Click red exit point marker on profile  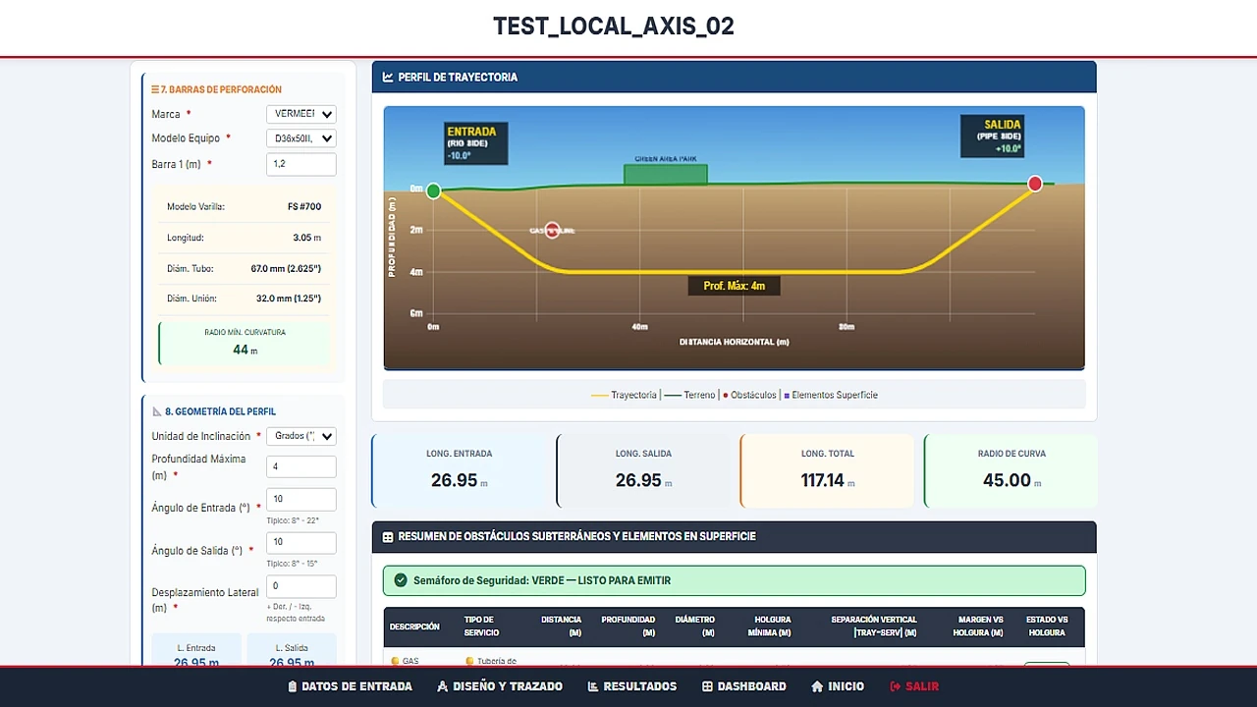point(1035,184)
